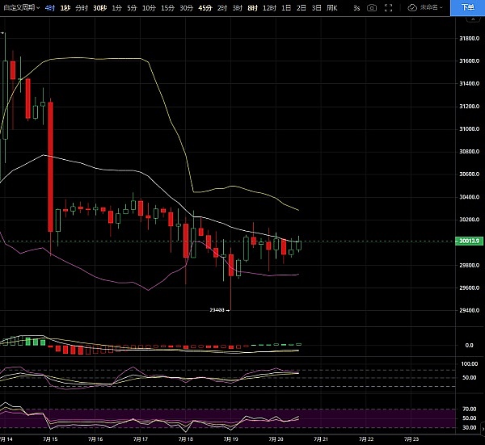Open the 周K weekly chart
The height and width of the screenshot is (445, 485).
click(x=331, y=7)
